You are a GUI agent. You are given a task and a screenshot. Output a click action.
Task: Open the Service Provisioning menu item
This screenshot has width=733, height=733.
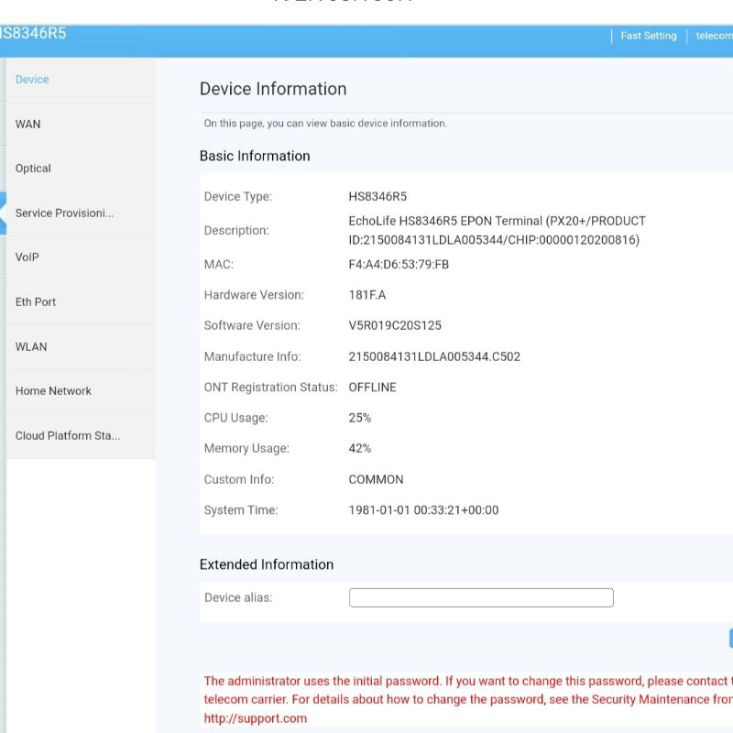[x=64, y=213]
